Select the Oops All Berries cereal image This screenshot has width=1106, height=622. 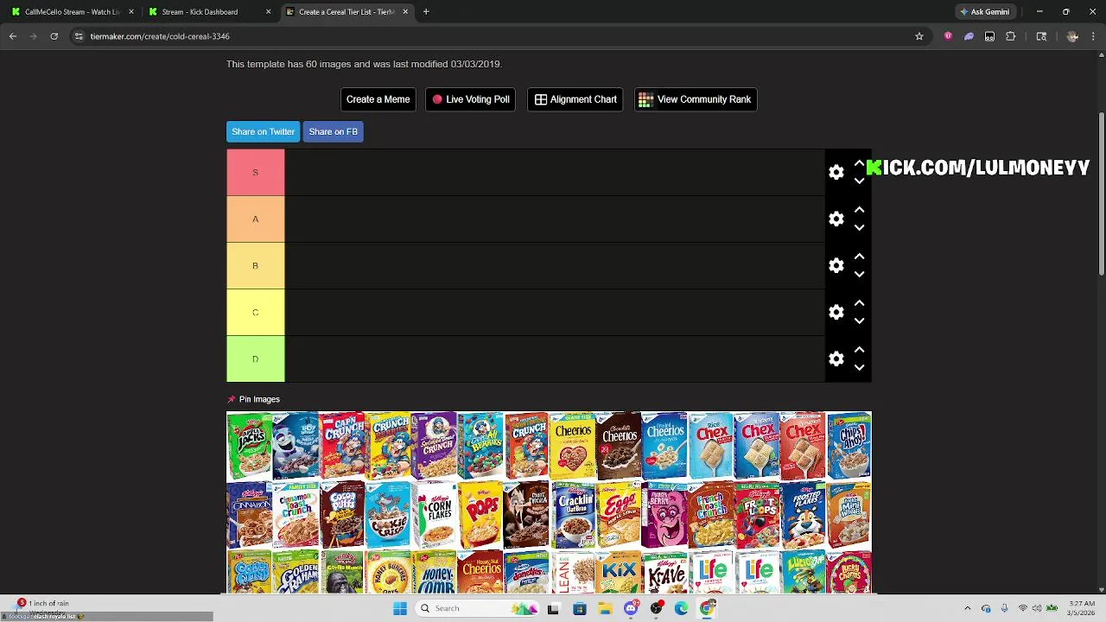[x=480, y=446]
